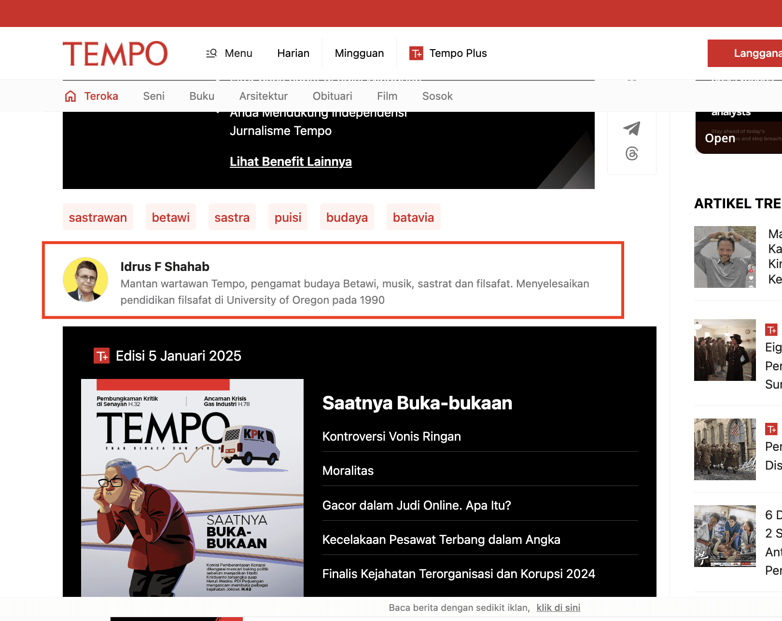The image size is (782, 621).
Task: Click the TEMPO logo in header
Action: [x=115, y=53]
